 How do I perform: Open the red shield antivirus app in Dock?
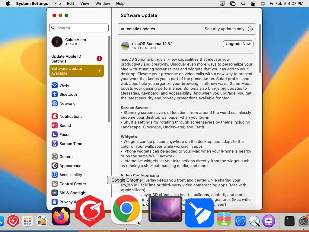[x=13, y=221]
